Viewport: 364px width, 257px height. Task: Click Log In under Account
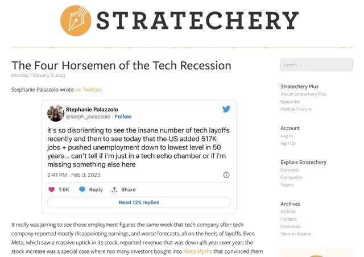point(287,136)
